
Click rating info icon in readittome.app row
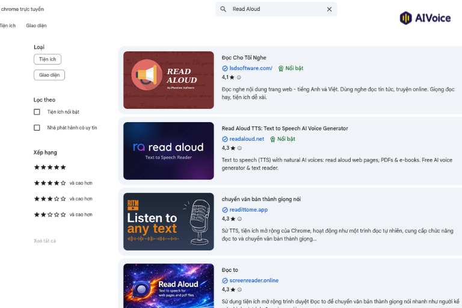[x=239, y=219]
